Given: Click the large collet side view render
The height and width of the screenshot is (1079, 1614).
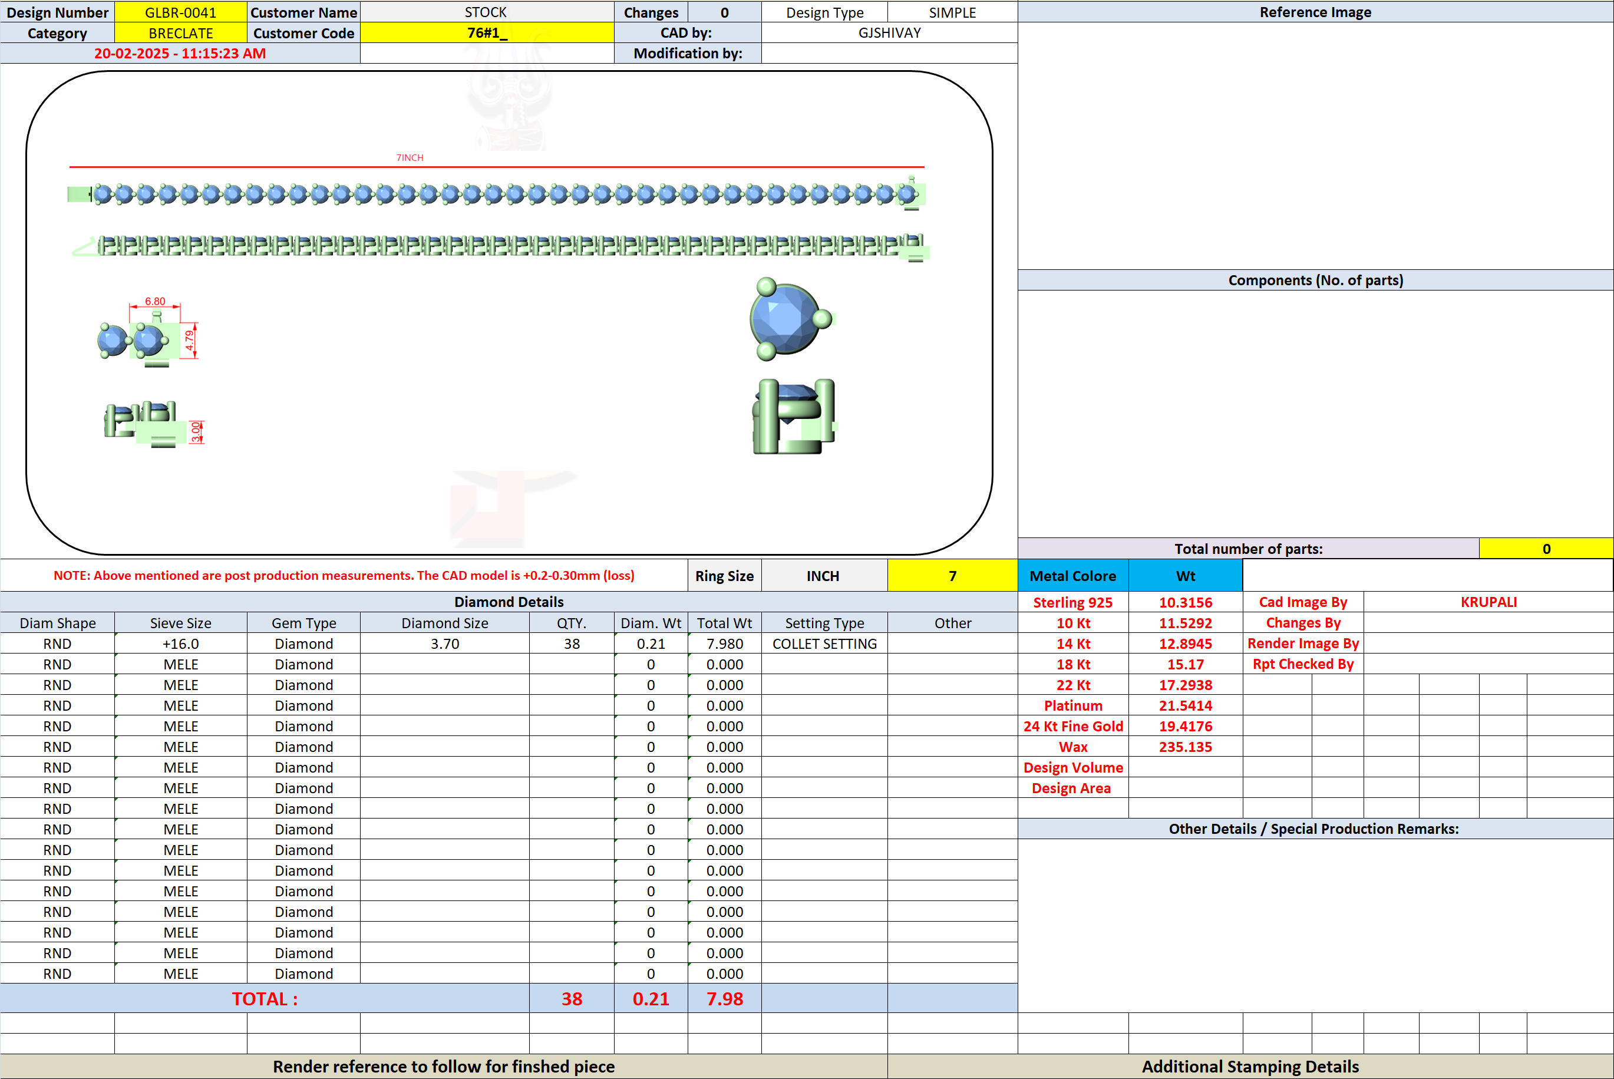Looking at the screenshot, I should coord(794,416).
